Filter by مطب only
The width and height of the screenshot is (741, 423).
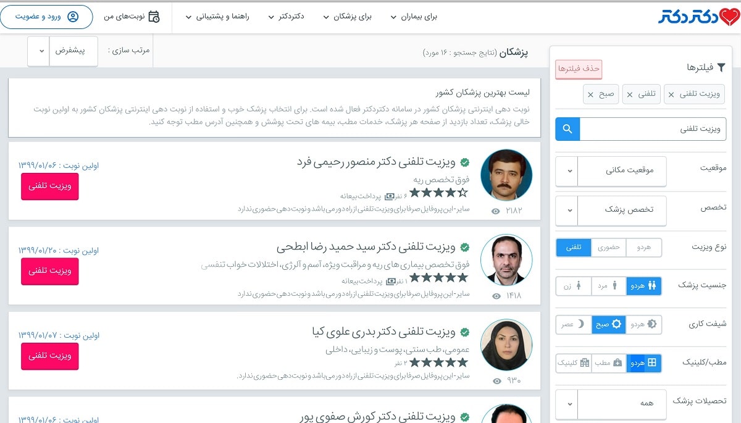tap(609, 363)
